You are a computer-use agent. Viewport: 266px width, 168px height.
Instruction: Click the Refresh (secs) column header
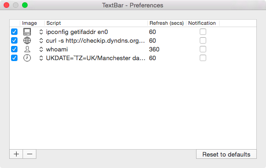[167, 23]
